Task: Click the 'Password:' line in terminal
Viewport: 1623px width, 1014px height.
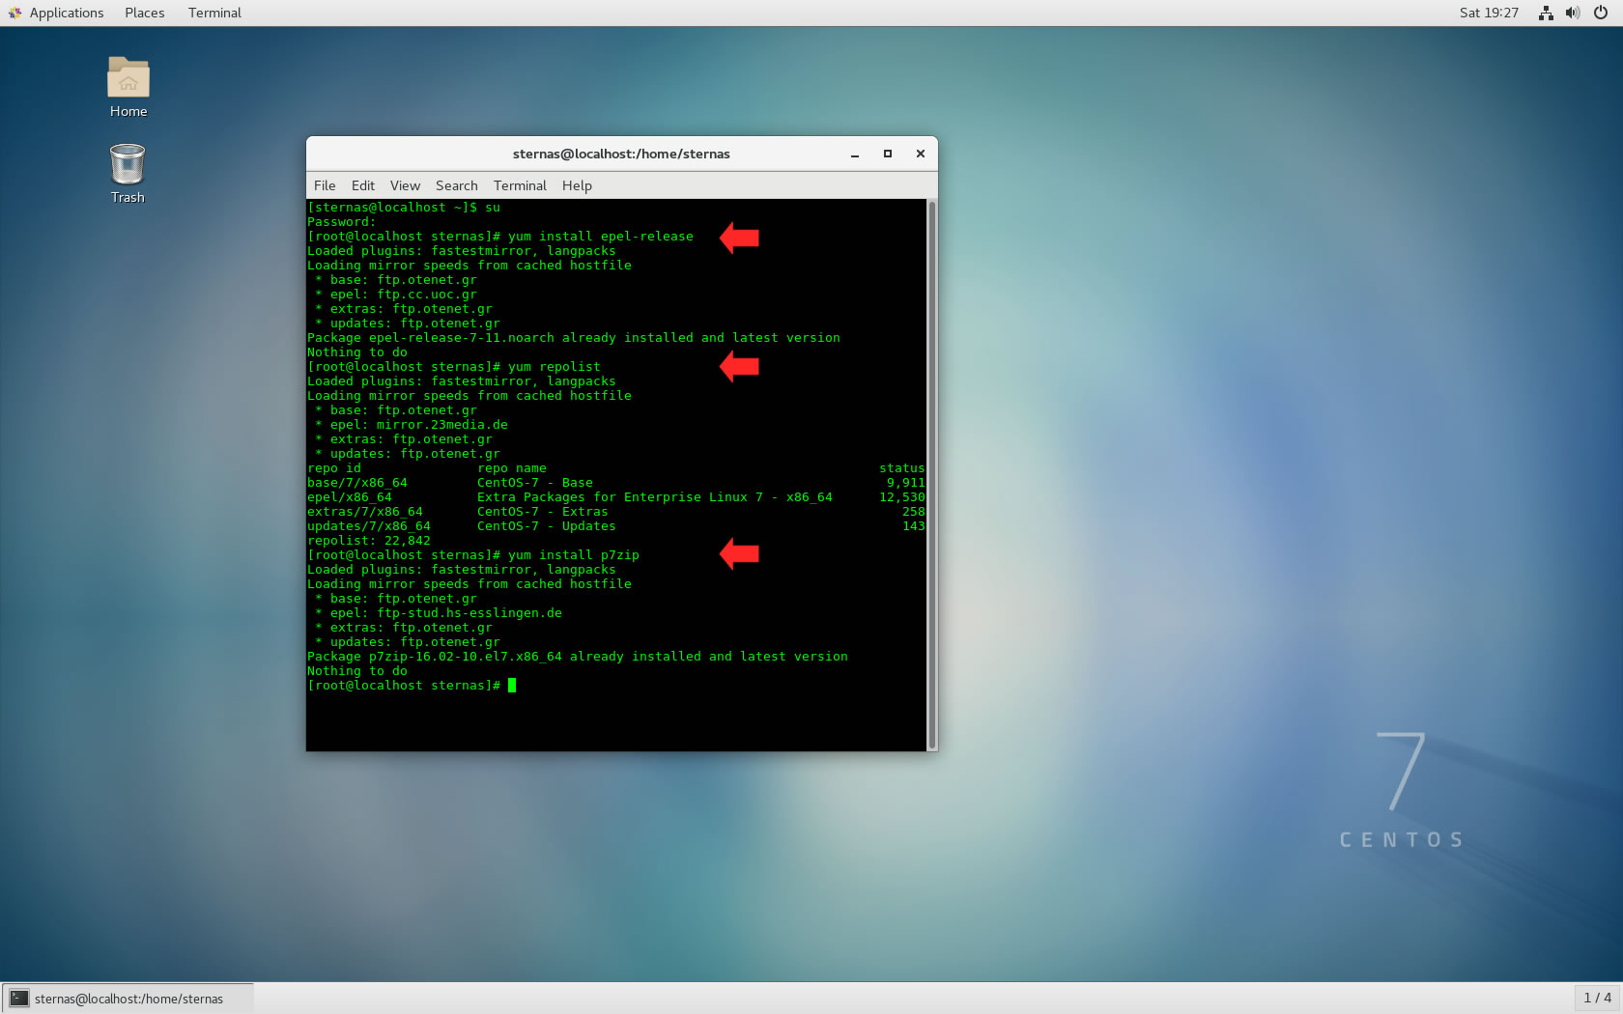Action: (342, 222)
